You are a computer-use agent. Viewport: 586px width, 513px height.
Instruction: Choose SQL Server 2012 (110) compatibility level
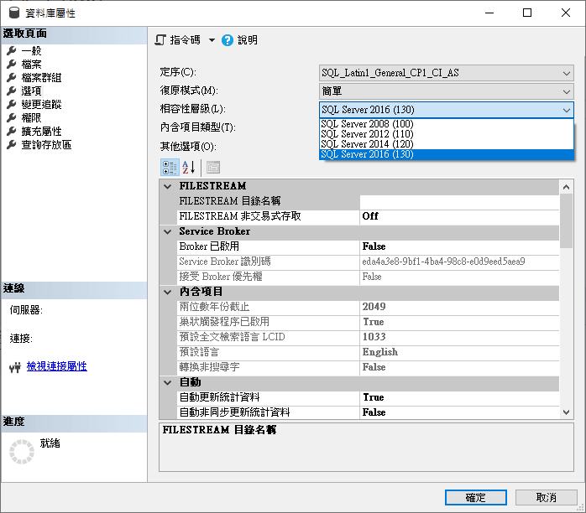pos(367,134)
